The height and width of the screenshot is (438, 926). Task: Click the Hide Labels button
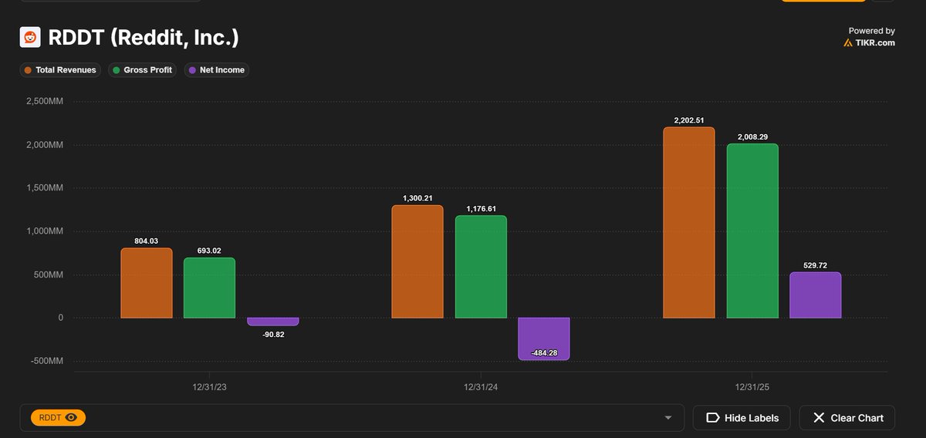tap(741, 418)
